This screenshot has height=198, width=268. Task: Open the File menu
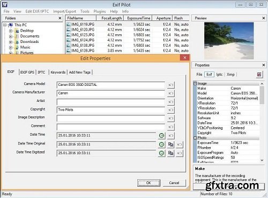coord(6,11)
